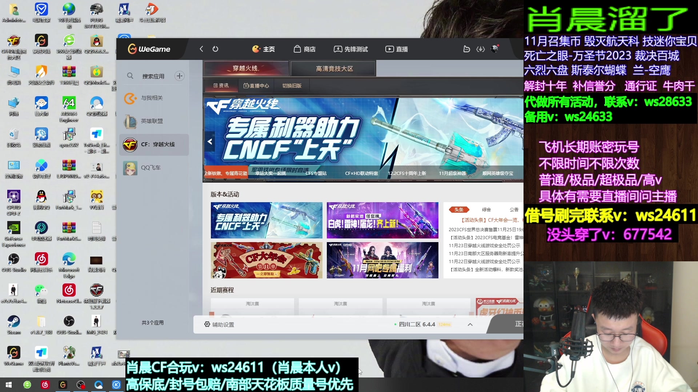
Task: Open PUBG BATTLEGROUNDS desktop icon
Action: (96, 16)
